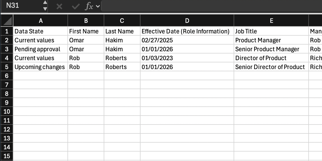Select the Pending approval cell
The width and height of the screenshot is (322, 161).
coord(41,49)
